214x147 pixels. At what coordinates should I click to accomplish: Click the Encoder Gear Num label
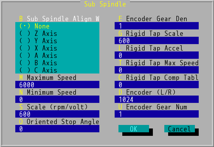click(x=153, y=107)
